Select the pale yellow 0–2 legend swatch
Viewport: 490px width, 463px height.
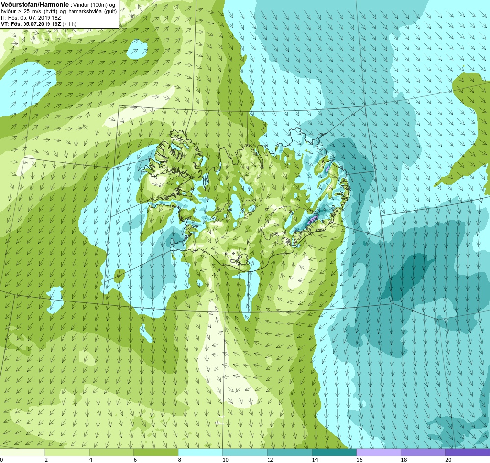(x=22, y=452)
